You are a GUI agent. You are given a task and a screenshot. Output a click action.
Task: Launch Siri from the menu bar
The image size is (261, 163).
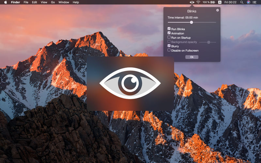(x=249, y=2)
